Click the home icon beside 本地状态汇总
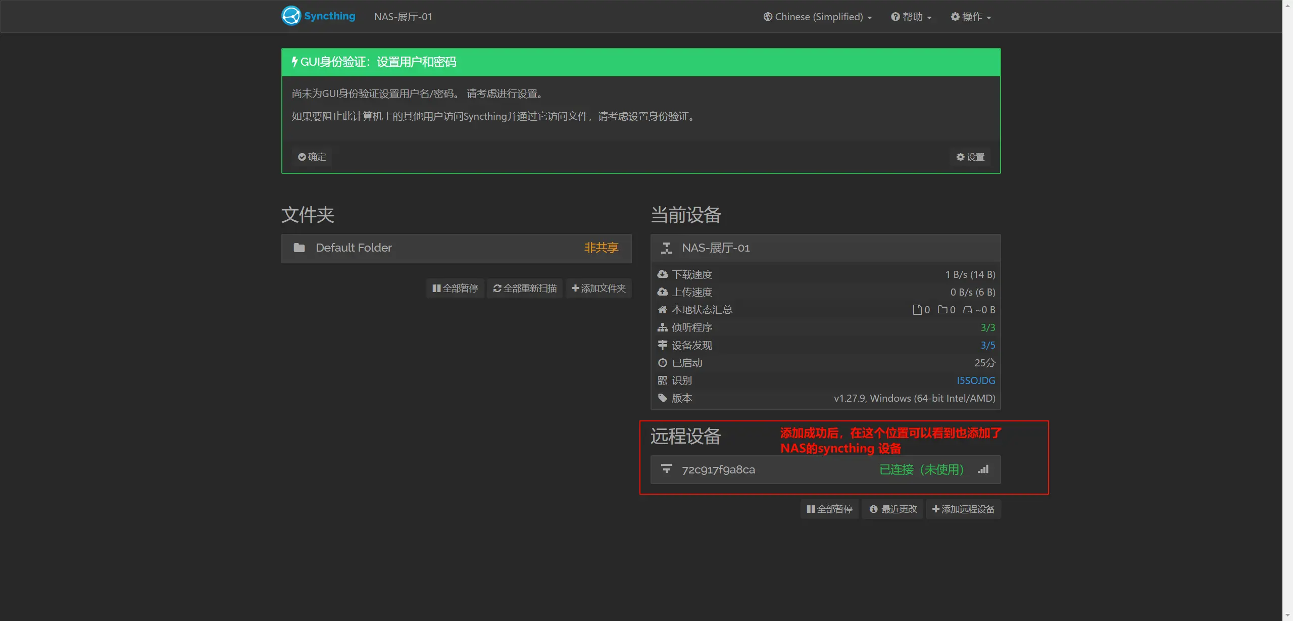This screenshot has height=621, width=1293. point(663,309)
